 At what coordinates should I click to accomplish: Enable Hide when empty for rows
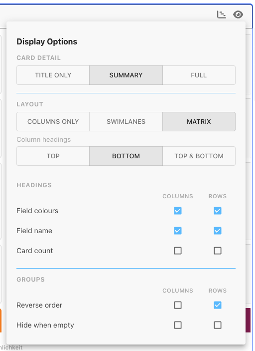tap(218, 325)
